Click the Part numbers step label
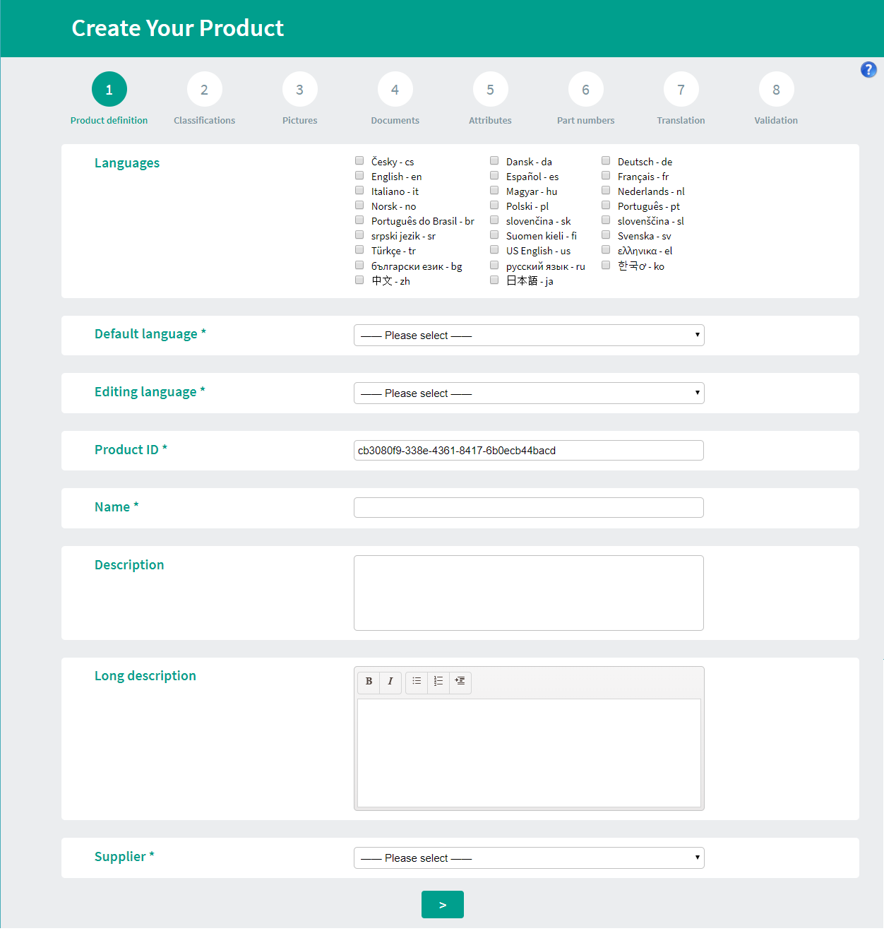 (585, 121)
